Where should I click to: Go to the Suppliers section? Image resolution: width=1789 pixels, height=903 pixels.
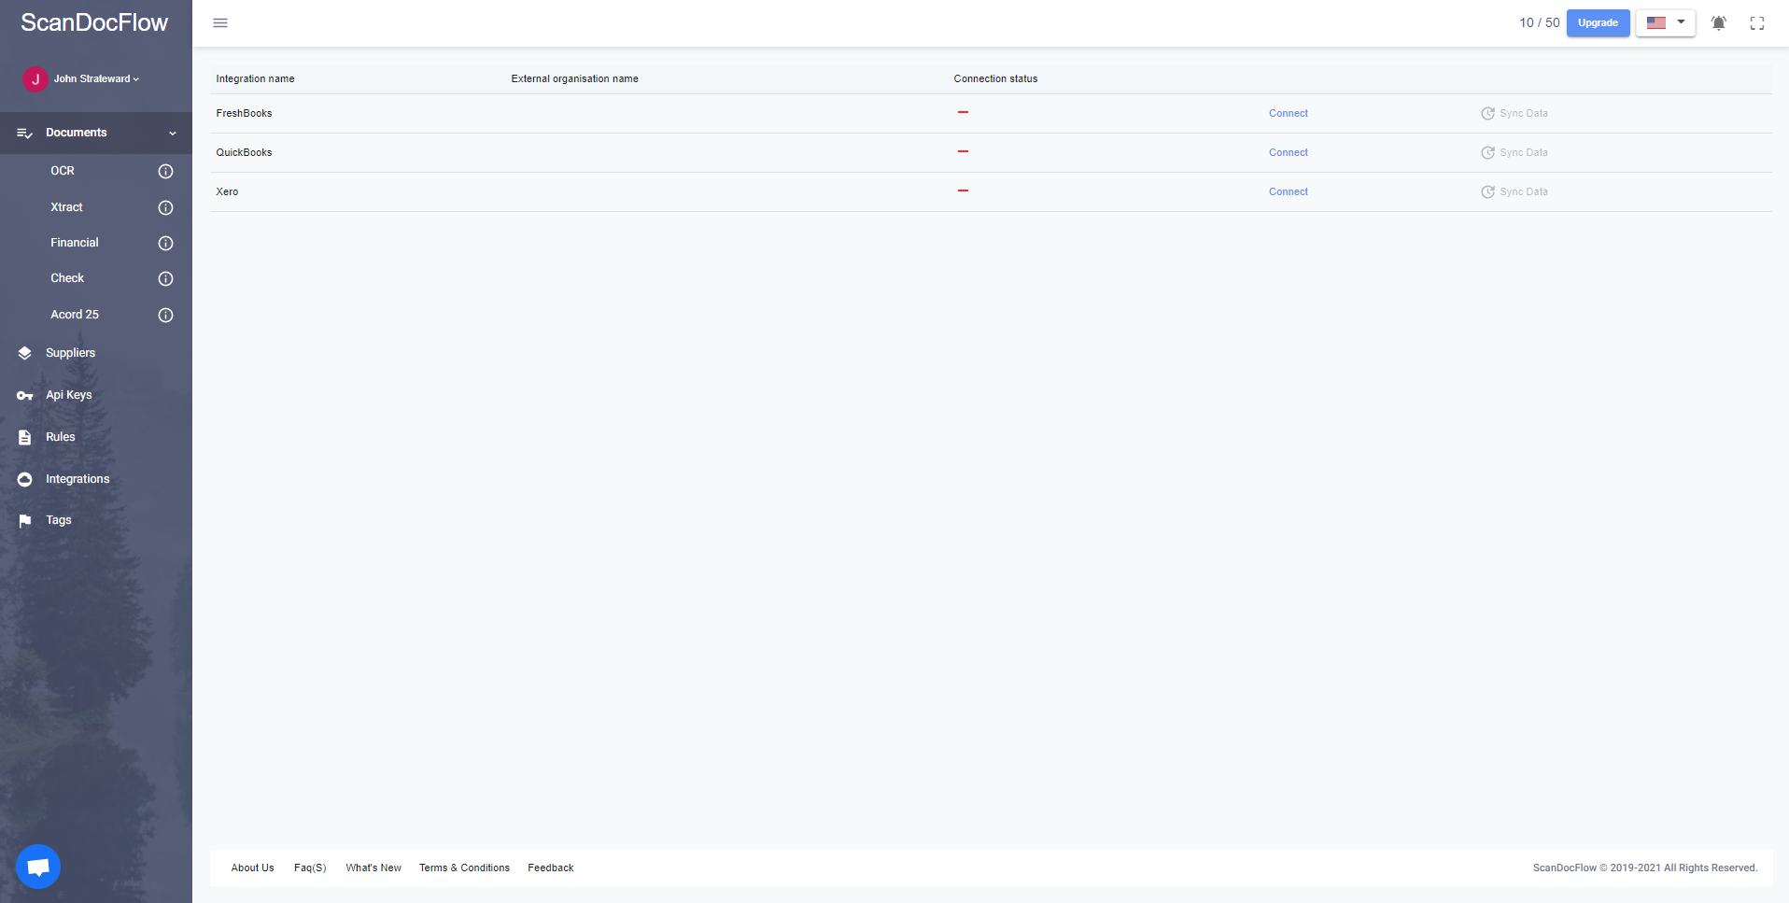(x=70, y=353)
